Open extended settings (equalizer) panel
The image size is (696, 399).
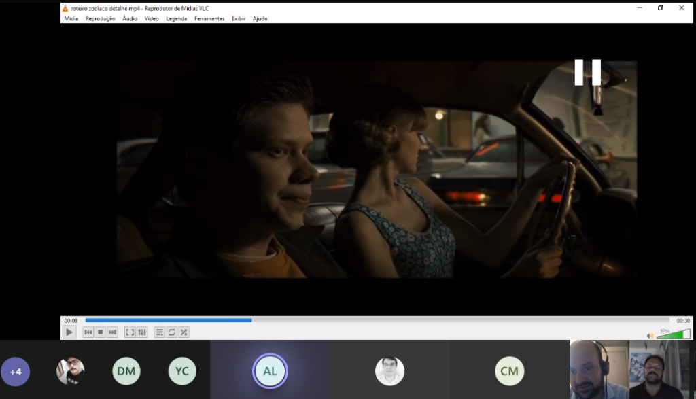click(142, 332)
